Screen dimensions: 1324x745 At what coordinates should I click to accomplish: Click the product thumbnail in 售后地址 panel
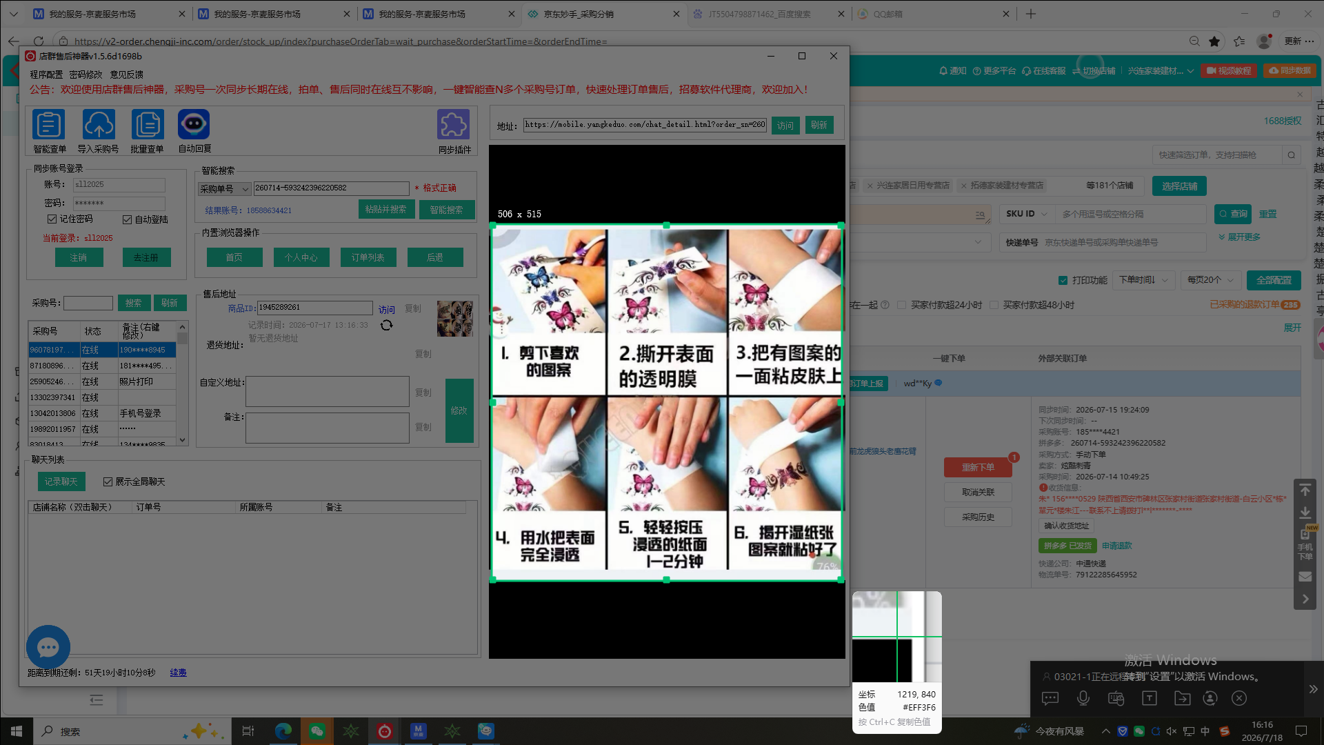(x=455, y=319)
